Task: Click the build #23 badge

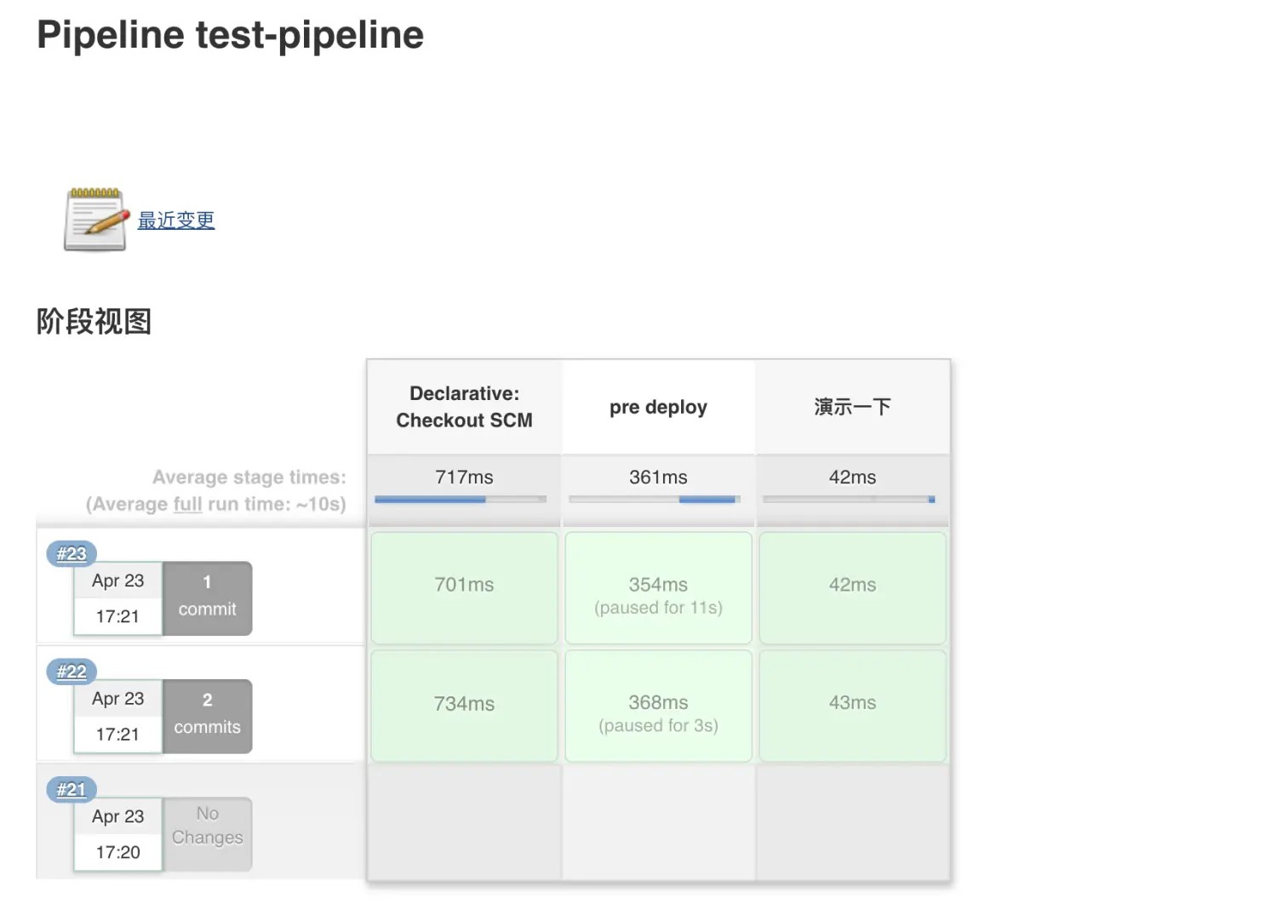Action: point(70,554)
